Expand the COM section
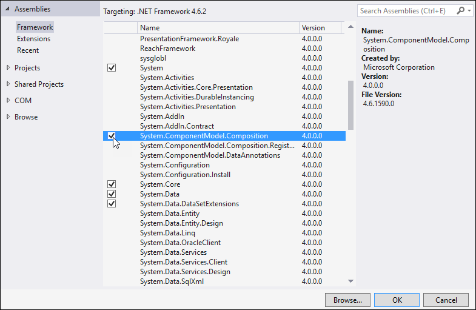The image size is (476, 310). 8,101
